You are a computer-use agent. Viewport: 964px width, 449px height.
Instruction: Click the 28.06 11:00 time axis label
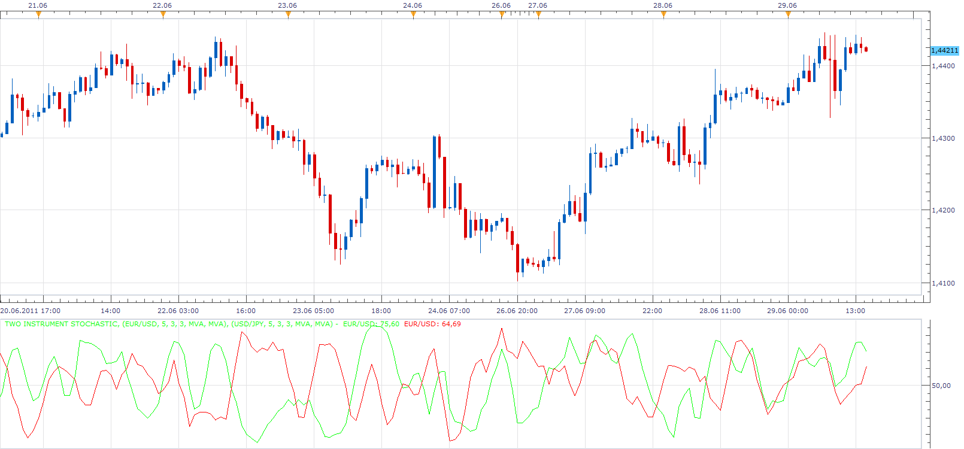pos(720,311)
